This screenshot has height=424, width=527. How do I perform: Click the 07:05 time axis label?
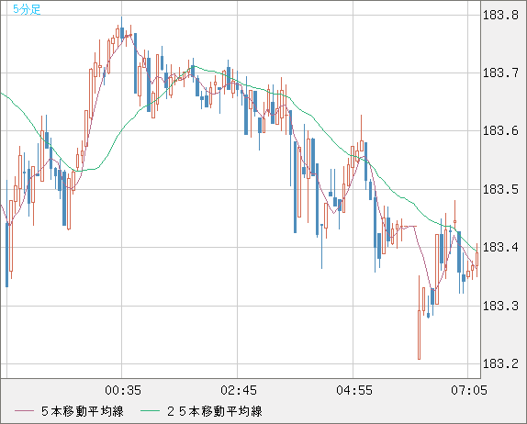tap(469, 390)
